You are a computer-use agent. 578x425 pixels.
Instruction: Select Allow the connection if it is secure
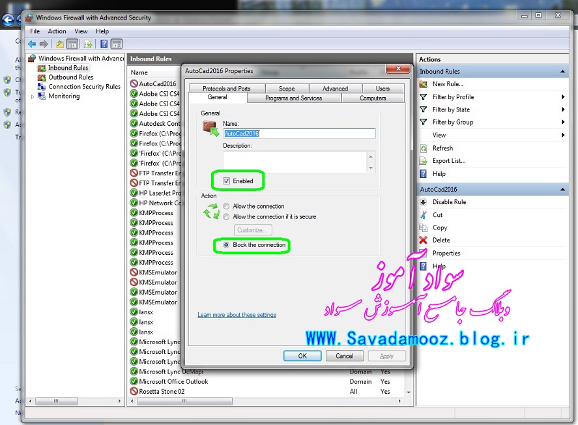click(226, 217)
